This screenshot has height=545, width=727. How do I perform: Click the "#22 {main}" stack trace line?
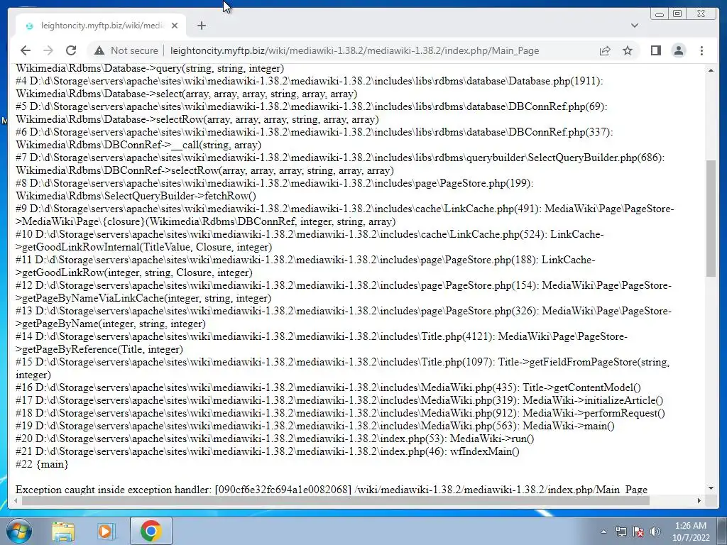[x=42, y=464]
